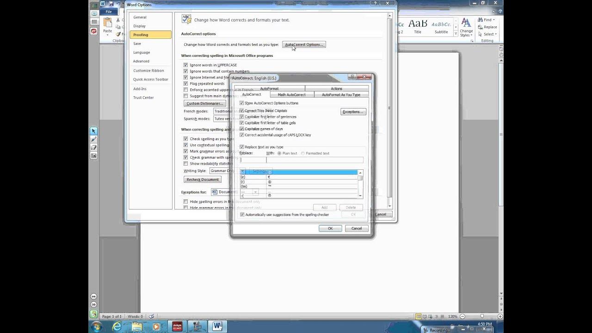This screenshot has height=333, width=592.
Task: Click the Exceptions... button
Action: coord(353,111)
